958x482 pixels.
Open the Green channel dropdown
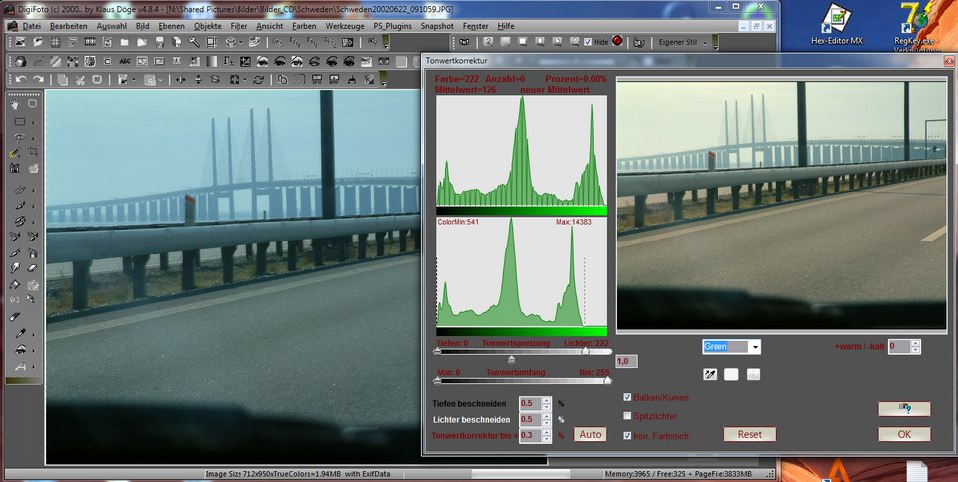(754, 347)
